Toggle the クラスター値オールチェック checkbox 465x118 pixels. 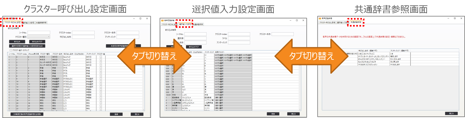11,50
